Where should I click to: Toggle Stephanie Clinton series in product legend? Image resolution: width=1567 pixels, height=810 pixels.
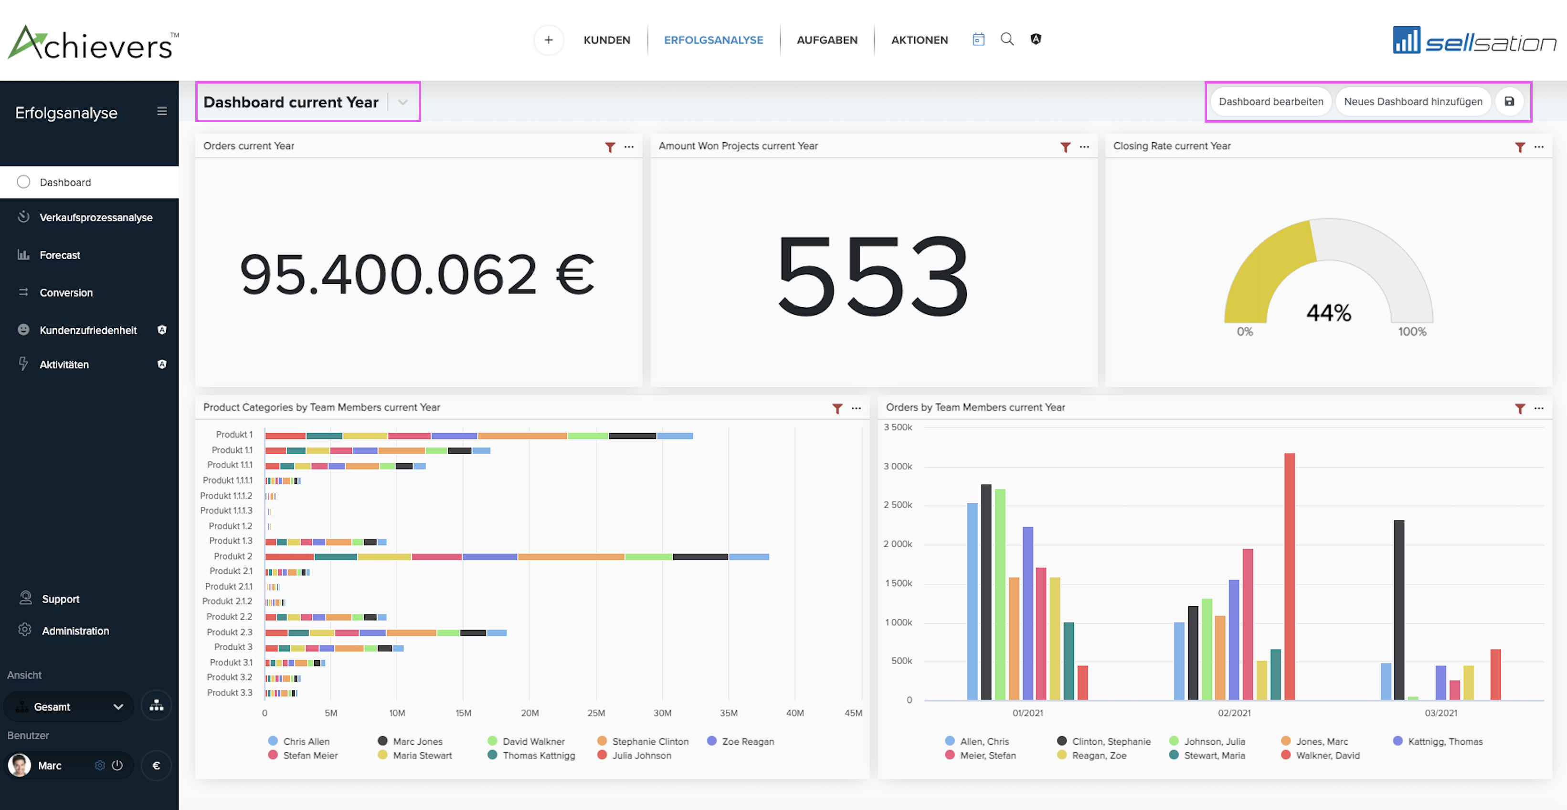(643, 741)
